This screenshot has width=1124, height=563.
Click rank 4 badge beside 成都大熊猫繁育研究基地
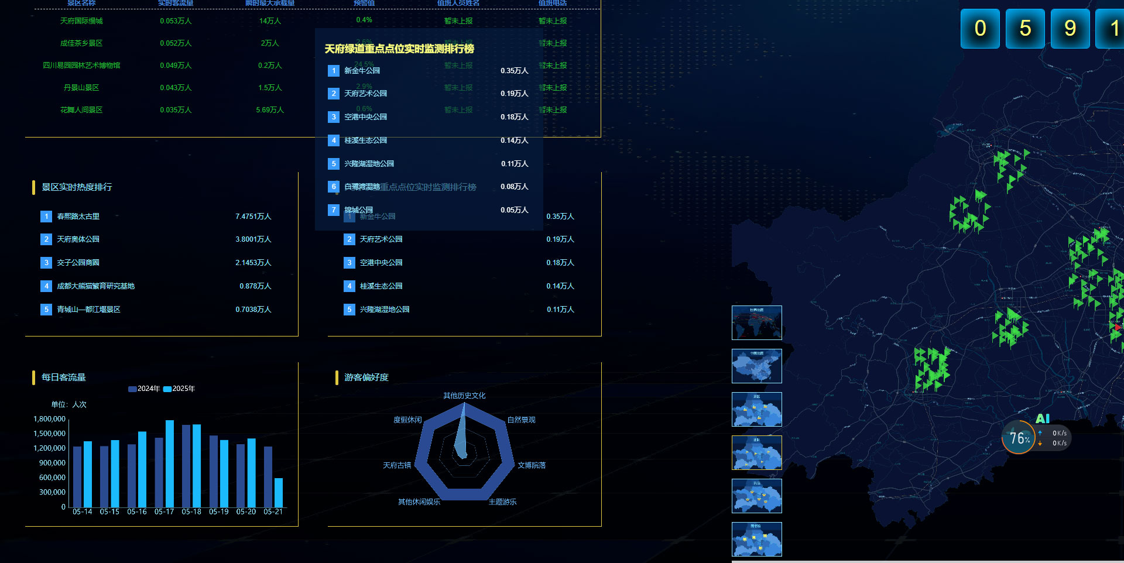tap(46, 286)
